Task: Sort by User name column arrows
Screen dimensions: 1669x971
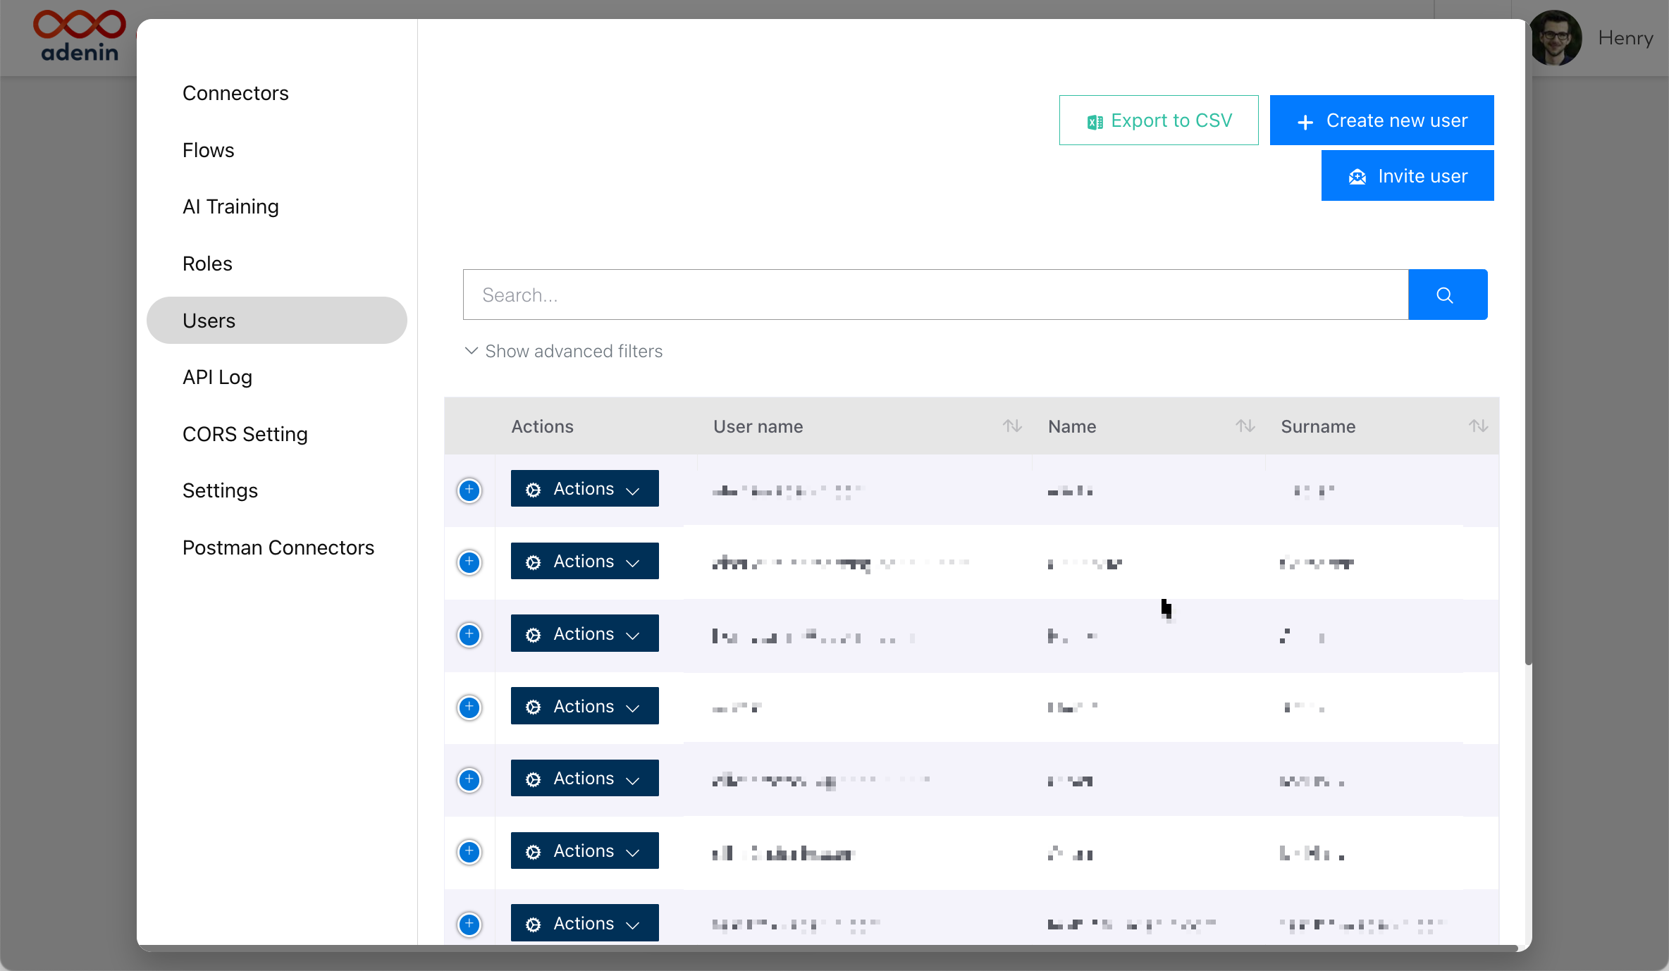Action: [x=1012, y=426]
